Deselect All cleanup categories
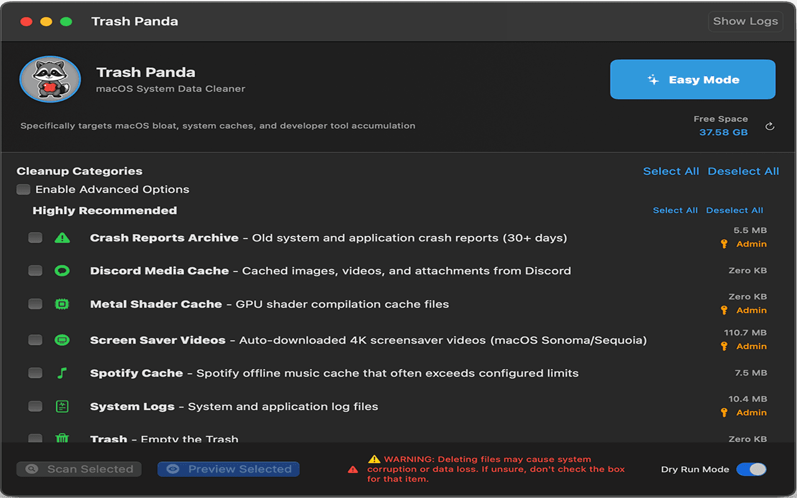The width and height of the screenshot is (797, 498). 743,171
